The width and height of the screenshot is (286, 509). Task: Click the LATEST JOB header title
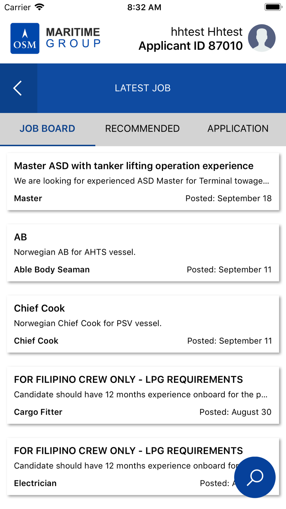pyautogui.click(x=143, y=88)
